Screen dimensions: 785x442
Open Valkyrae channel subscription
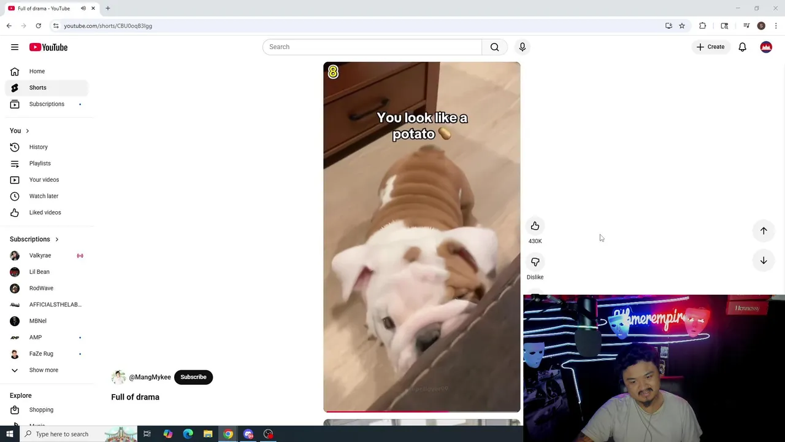click(x=47, y=255)
